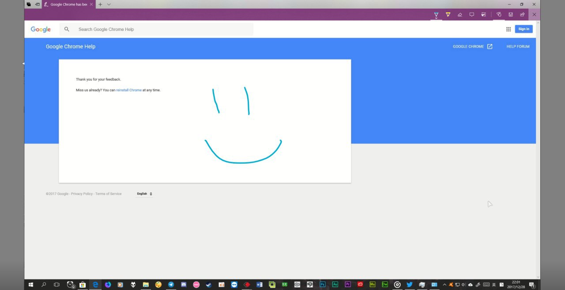This screenshot has height=290, width=565.
Task: Open a new tab with plus button
Action: point(100,4)
